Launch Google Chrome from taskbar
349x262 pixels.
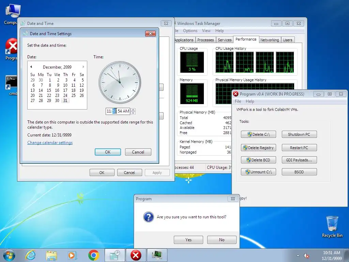point(93,255)
